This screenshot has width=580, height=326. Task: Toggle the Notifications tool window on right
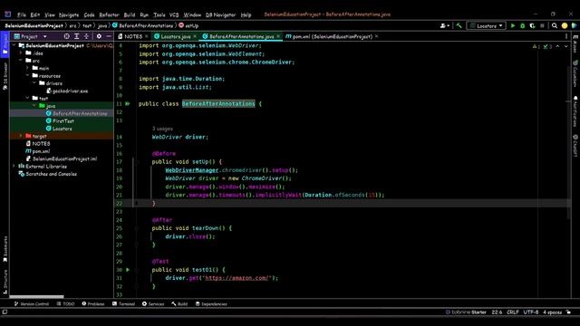click(x=575, y=111)
